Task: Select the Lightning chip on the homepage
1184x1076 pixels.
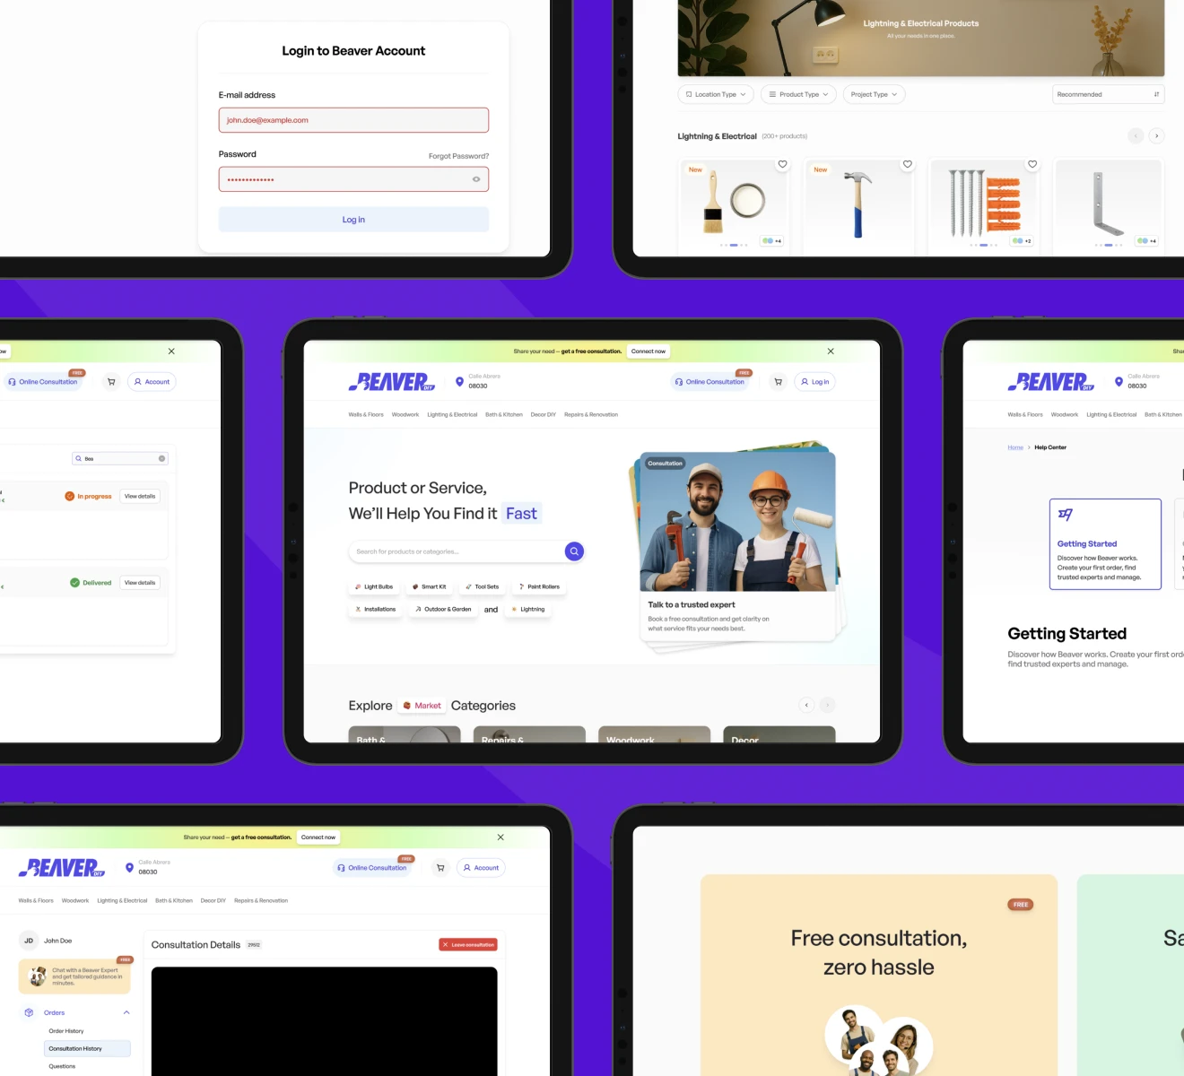Action: click(527, 609)
